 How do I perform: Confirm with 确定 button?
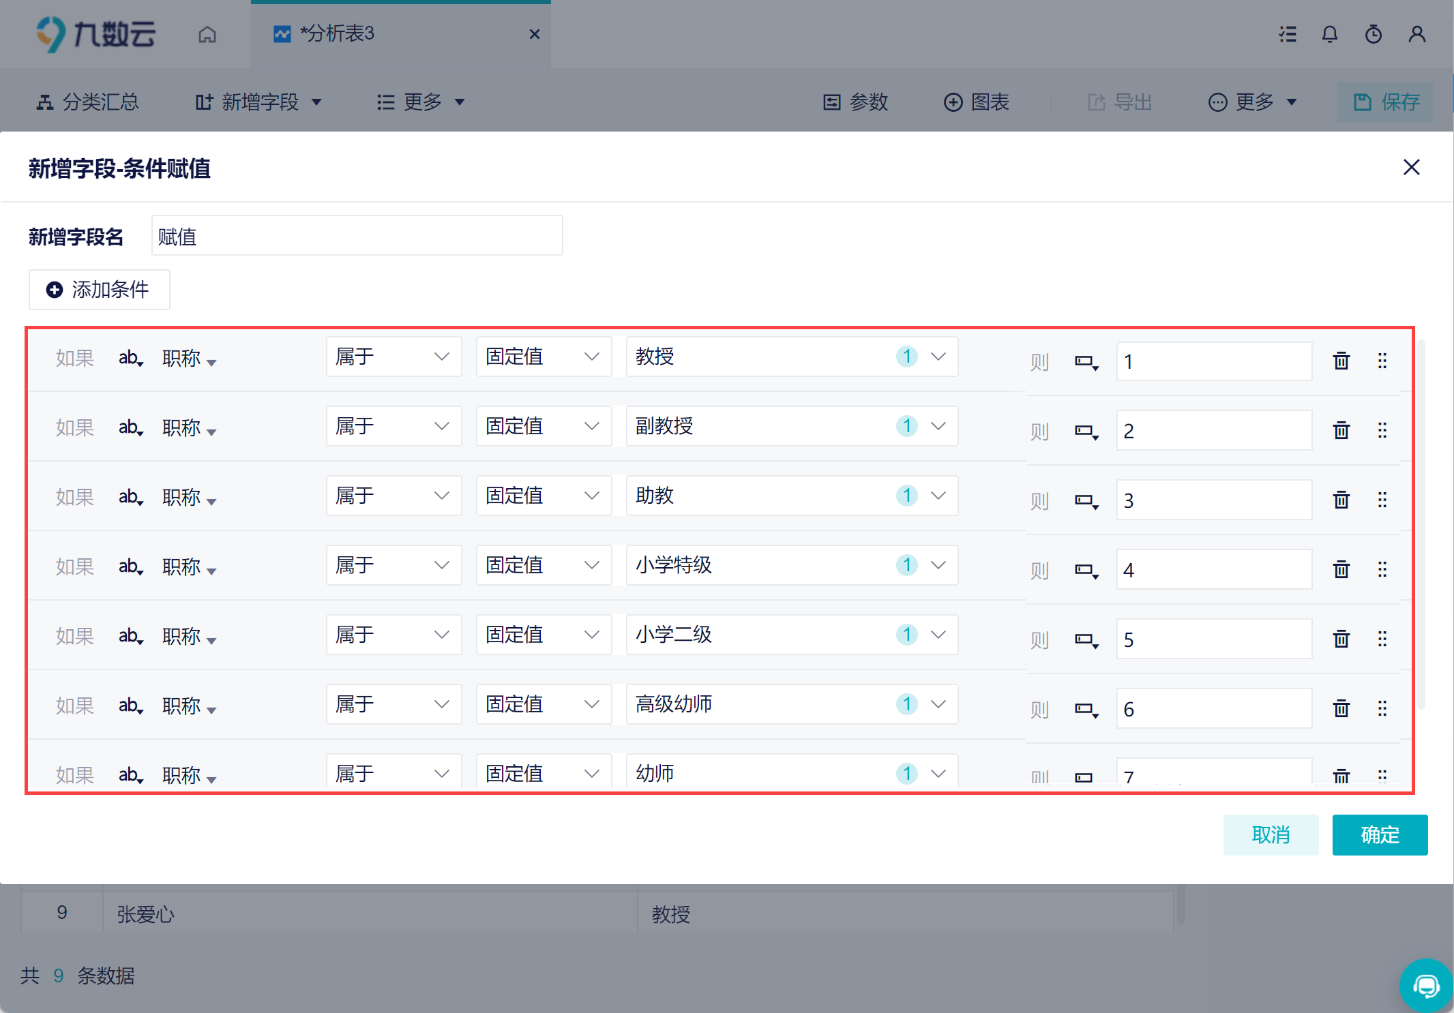1380,835
